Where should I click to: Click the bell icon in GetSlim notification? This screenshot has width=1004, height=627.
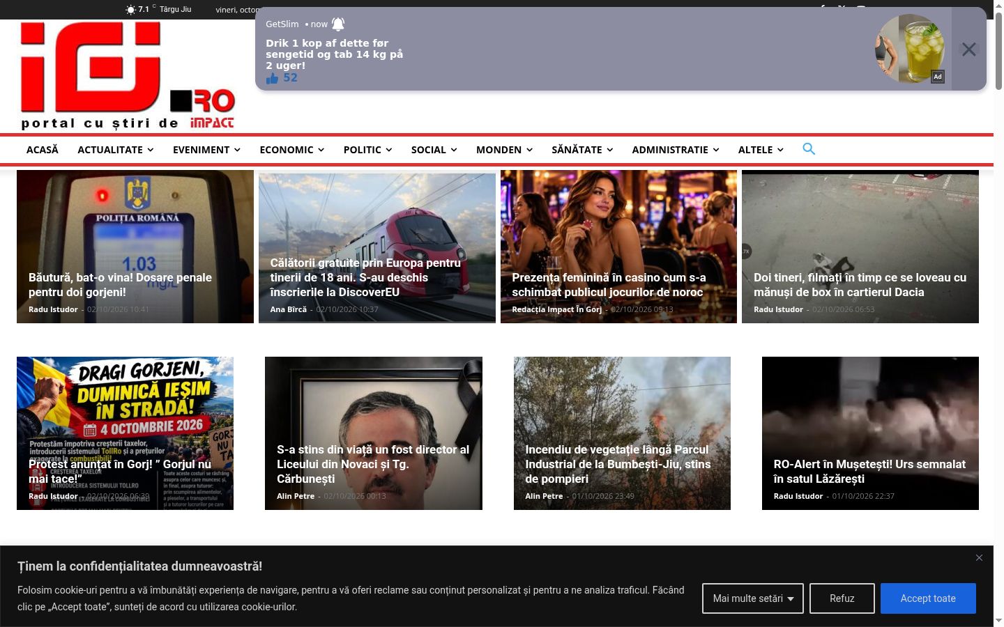(x=338, y=24)
